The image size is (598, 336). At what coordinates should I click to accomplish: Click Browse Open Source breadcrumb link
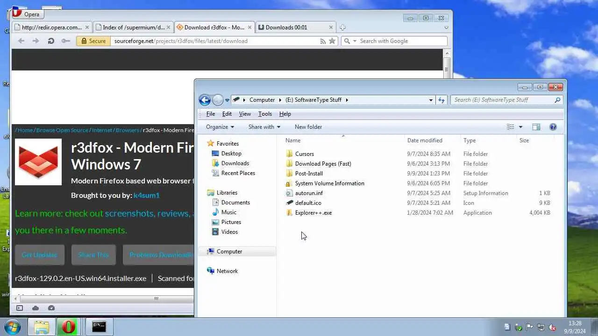click(62, 130)
